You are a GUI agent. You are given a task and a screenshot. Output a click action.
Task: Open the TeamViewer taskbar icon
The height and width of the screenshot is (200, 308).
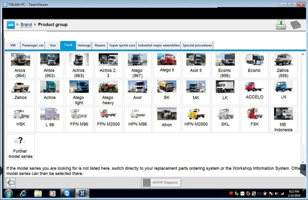click(67, 194)
